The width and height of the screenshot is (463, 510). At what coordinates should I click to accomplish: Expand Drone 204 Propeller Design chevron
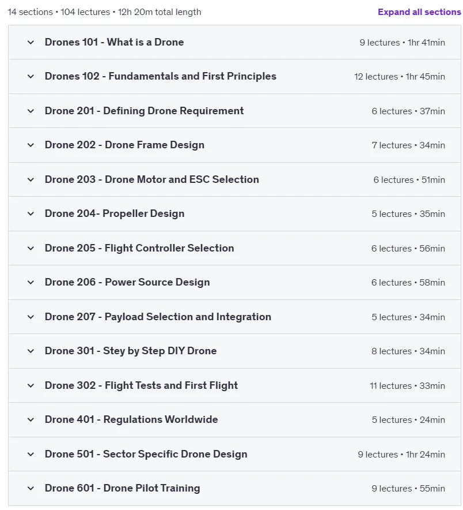pyautogui.click(x=31, y=213)
